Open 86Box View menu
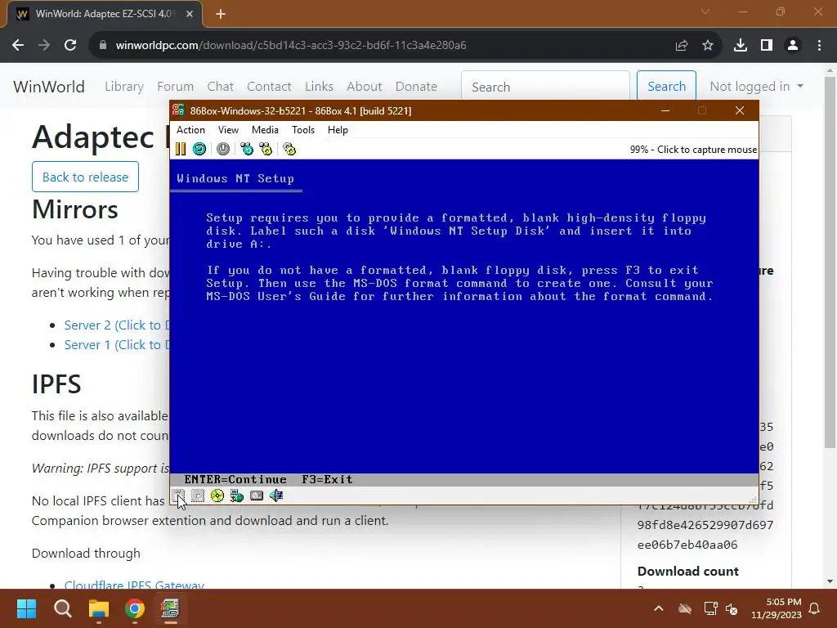 228,130
